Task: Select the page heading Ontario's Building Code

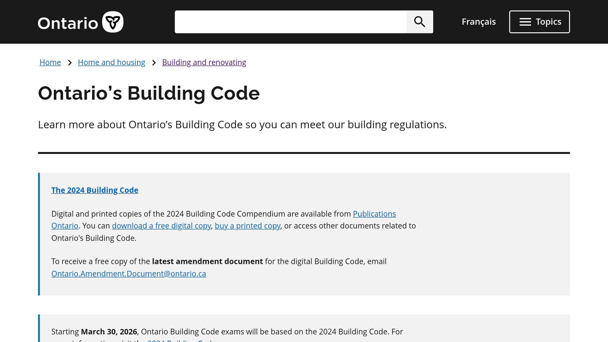Action: pyautogui.click(x=149, y=93)
